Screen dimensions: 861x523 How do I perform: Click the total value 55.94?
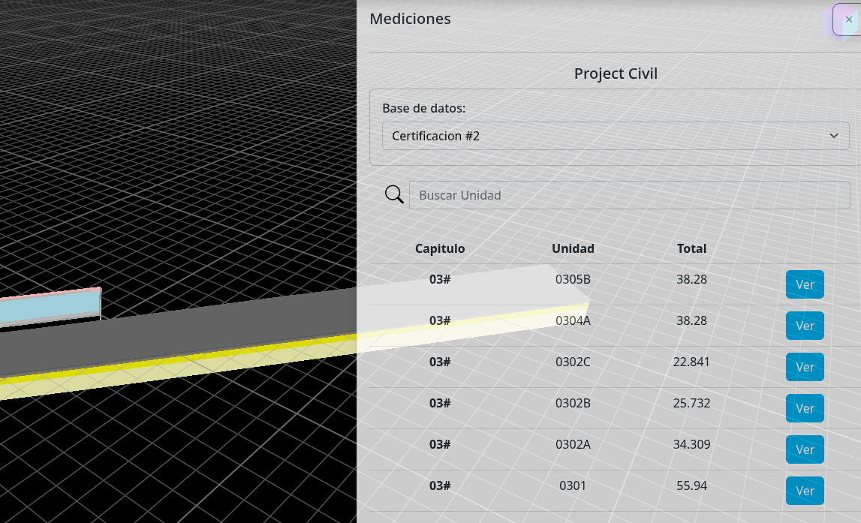pos(691,485)
